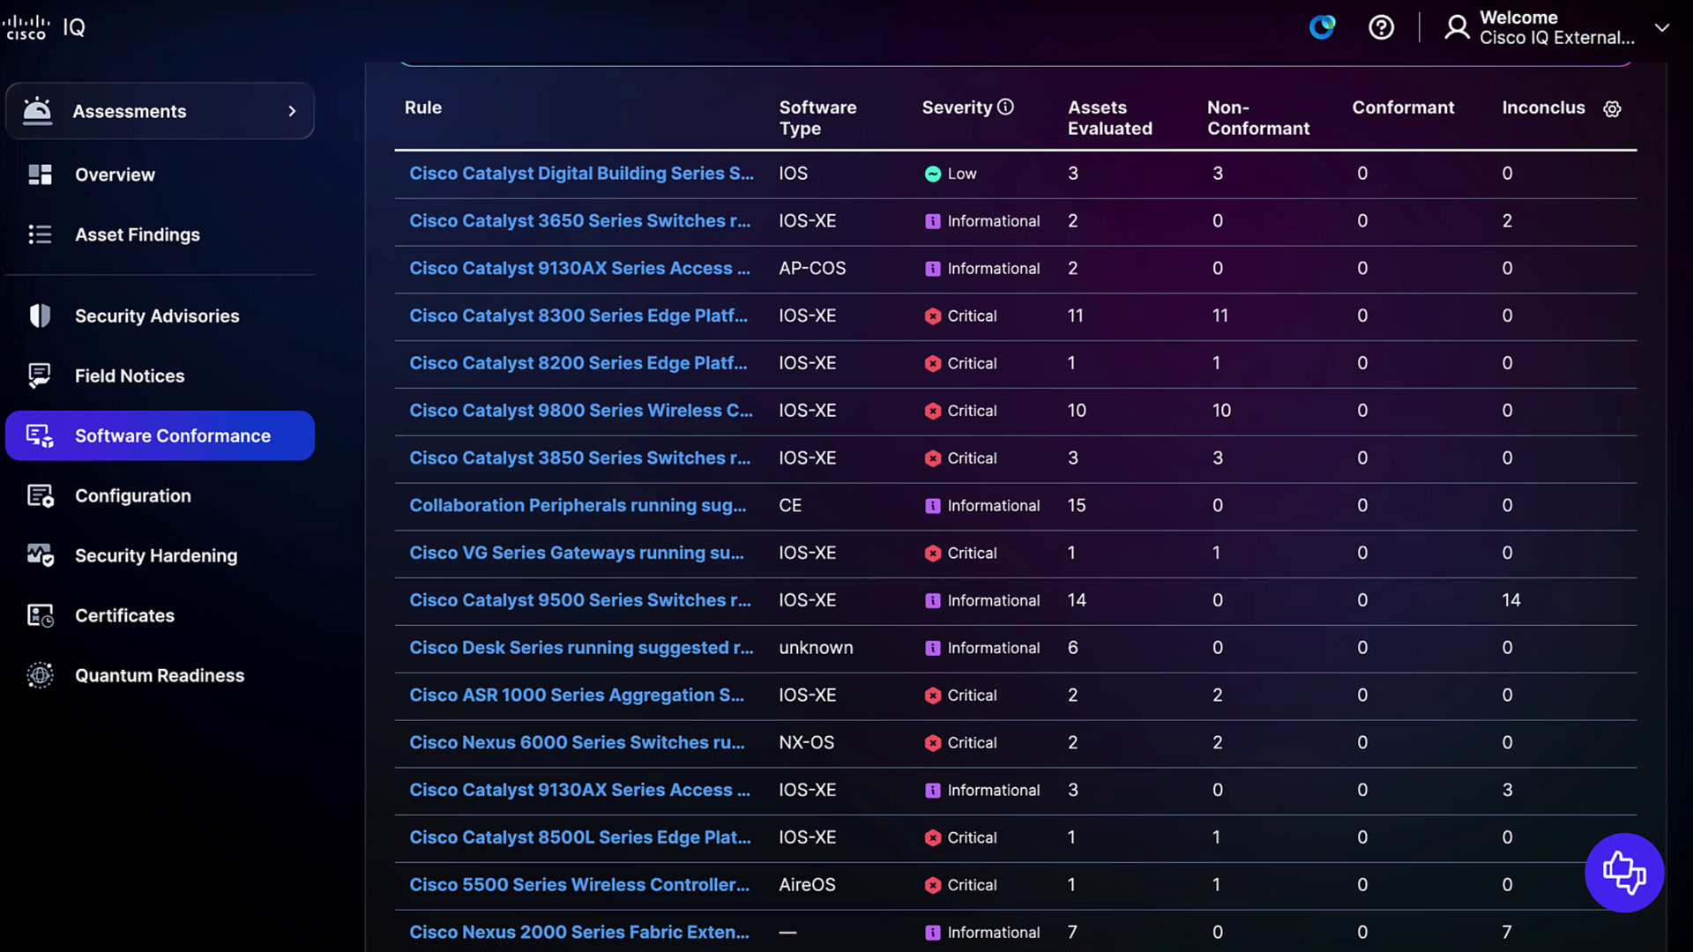This screenshot has width=1693, height=952.
Task: Open the Cisco AI assistant icon
Action: pyautogui.click(x=1322, y=27)
